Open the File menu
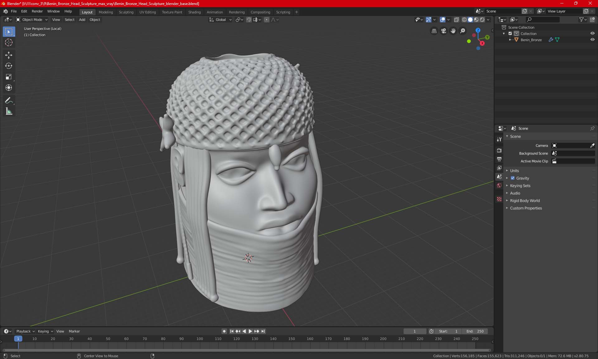The height and width of the screenshot is (359, 598). pyautogui.click(x=14, y=11)
